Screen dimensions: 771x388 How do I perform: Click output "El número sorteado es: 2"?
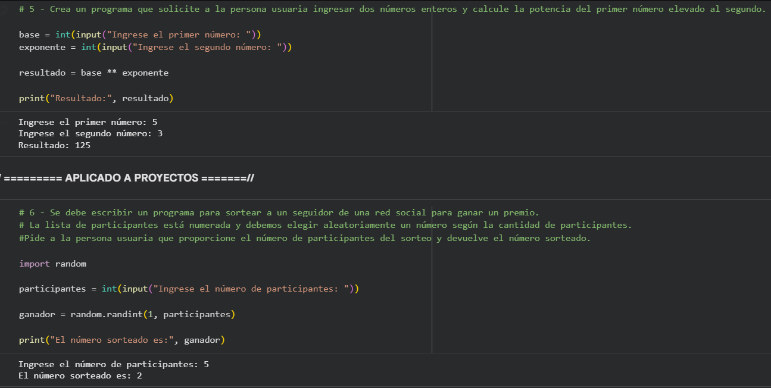tap(80, 376)
